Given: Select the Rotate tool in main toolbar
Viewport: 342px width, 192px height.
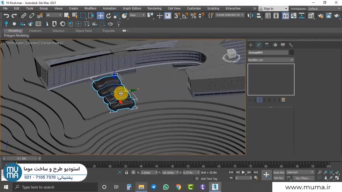Looking at the screenshot, I should tap(109, 16).
